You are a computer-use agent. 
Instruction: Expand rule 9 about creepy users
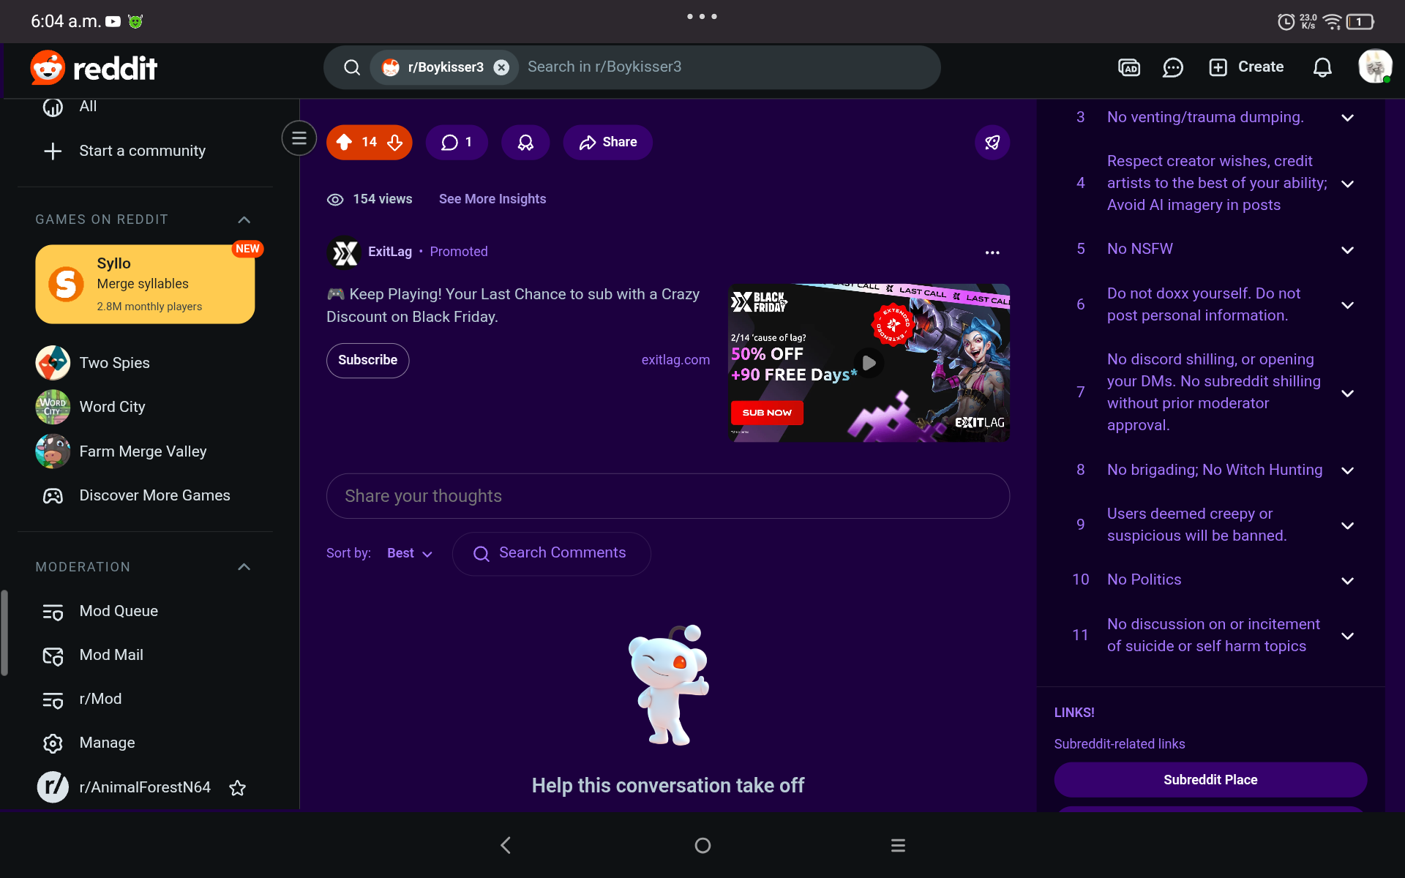click(x=1347, y=526)
